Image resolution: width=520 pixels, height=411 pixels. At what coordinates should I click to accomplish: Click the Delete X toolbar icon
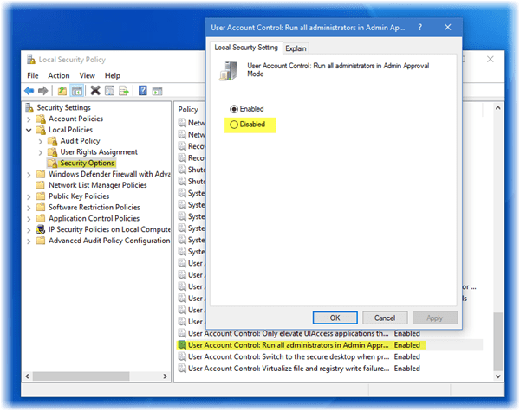[95, 90]
